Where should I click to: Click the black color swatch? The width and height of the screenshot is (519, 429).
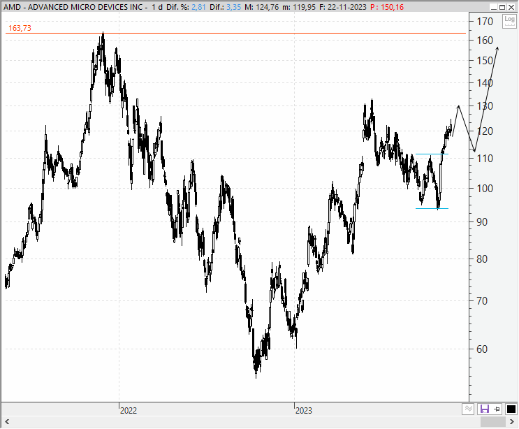point(511,409)
